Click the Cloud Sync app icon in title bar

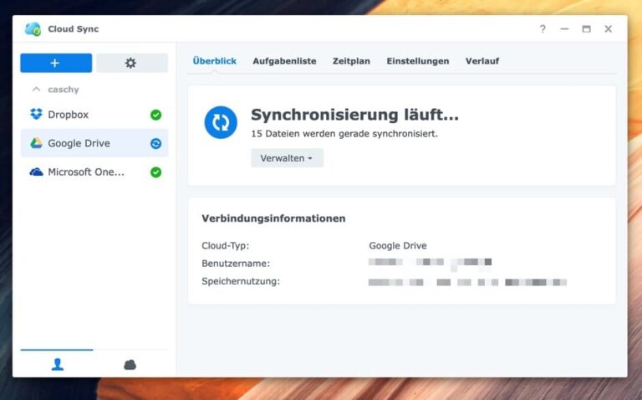coord(33,28)
